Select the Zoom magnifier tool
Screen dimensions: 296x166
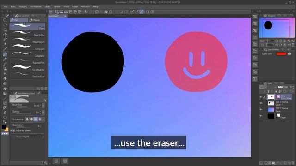click(5, 20)
